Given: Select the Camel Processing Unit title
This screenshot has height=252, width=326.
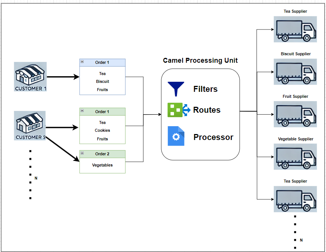Looking at the screenshot, I should coord(200,60).
